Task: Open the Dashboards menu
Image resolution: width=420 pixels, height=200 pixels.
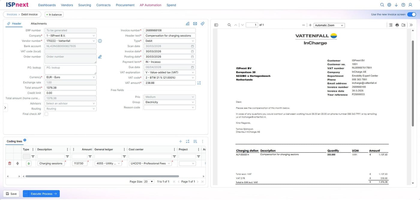Action: tap(47, 5)
